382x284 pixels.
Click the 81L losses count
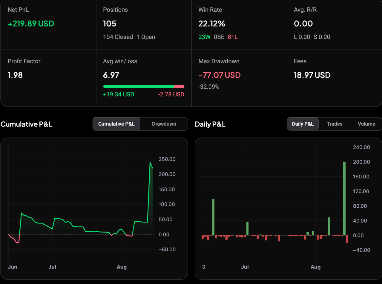coord(233,37)
